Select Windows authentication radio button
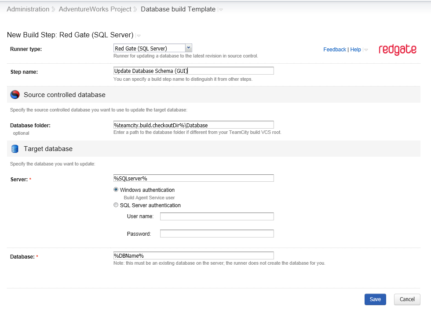Image resolution: width=431 pixels, height=313 pixels. pos(116,190)
